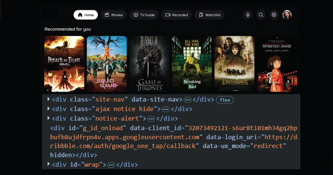Viewport: 333px width, 175px height.
Task: Click the user profile avatar
Action: 287,15
